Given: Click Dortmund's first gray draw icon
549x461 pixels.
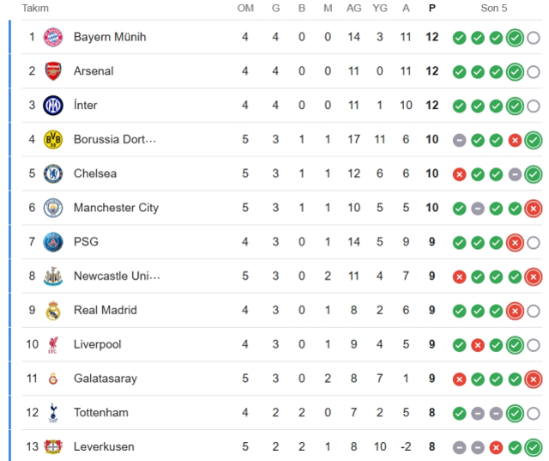Looking at the screenshot, I should point(459,139).
